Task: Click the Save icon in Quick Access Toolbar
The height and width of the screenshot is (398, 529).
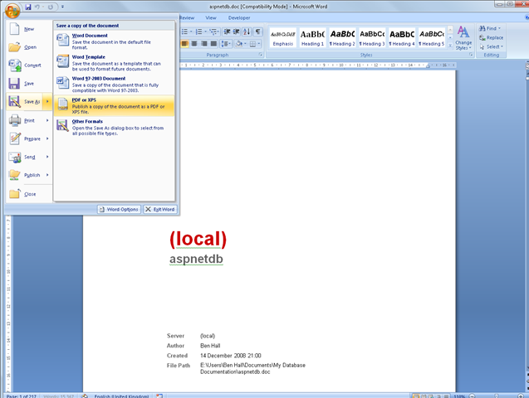Action: click(28, 7)
